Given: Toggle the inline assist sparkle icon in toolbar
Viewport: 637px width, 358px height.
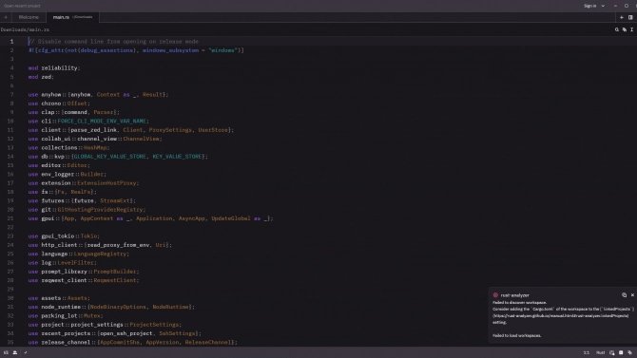Looking at the screenshot, I should pyautogui.click(x=625, y=29).
